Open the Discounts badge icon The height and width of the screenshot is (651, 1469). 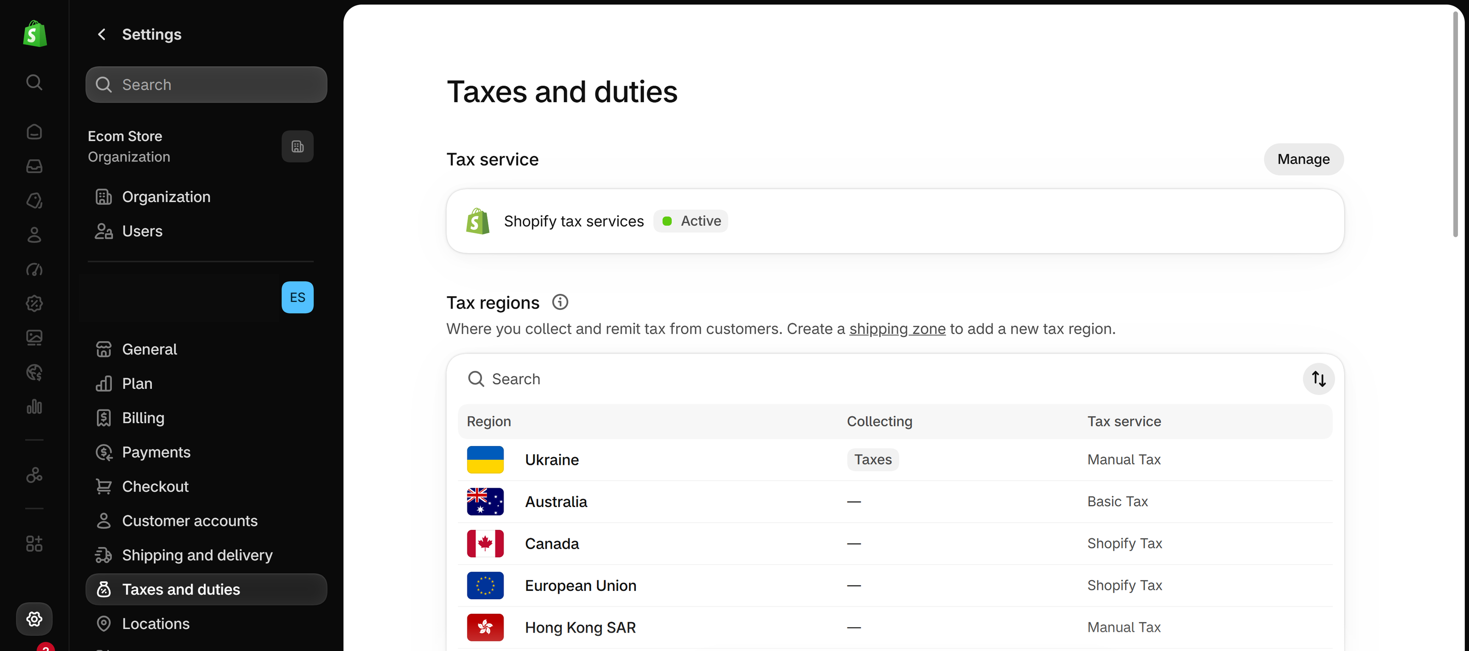34,303
